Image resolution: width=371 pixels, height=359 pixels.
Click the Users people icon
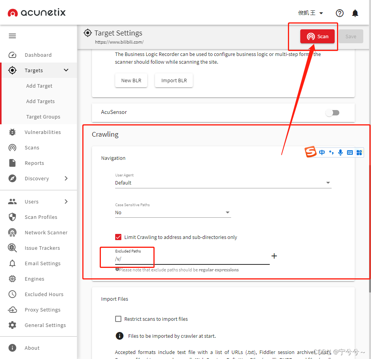coord(12,202)
